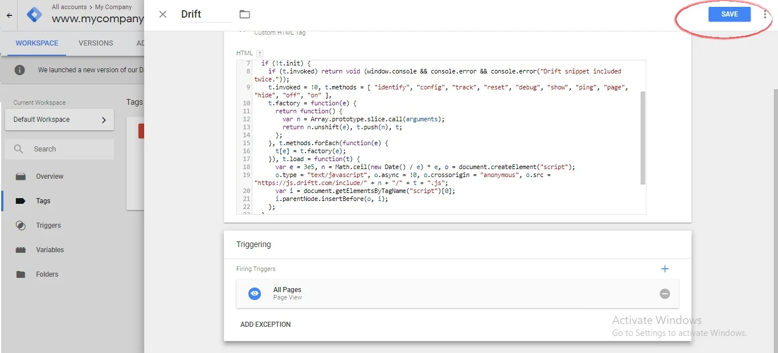Open the three-dot more options menu
The width and height of the screenshot is (778, 353).
(x=765, y=14)
